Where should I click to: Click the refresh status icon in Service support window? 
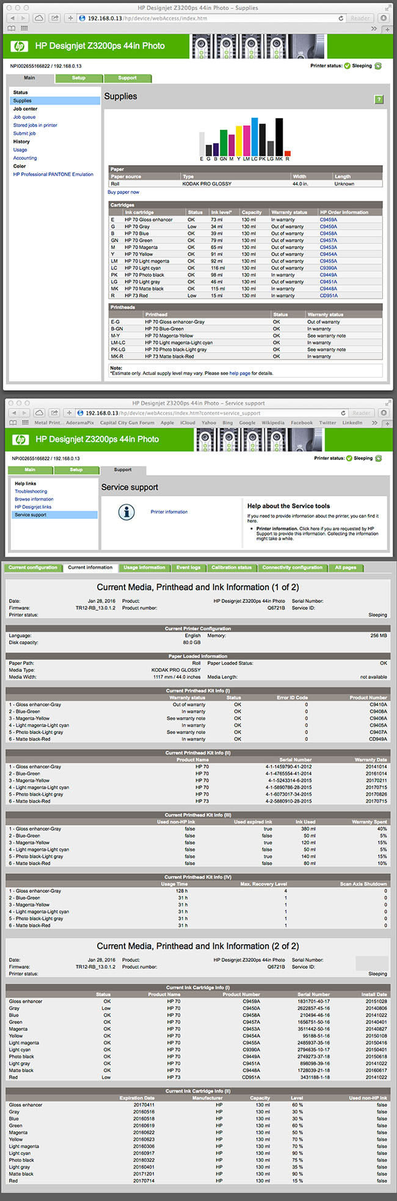pyautogui.click(x=378, y=458)
